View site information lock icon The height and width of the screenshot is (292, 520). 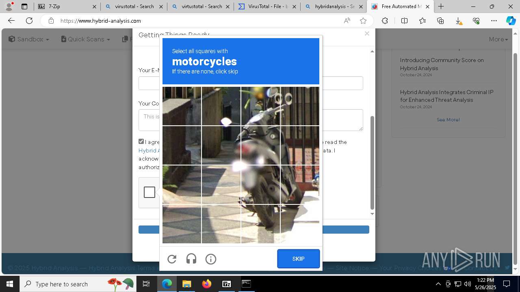point(51,21)
